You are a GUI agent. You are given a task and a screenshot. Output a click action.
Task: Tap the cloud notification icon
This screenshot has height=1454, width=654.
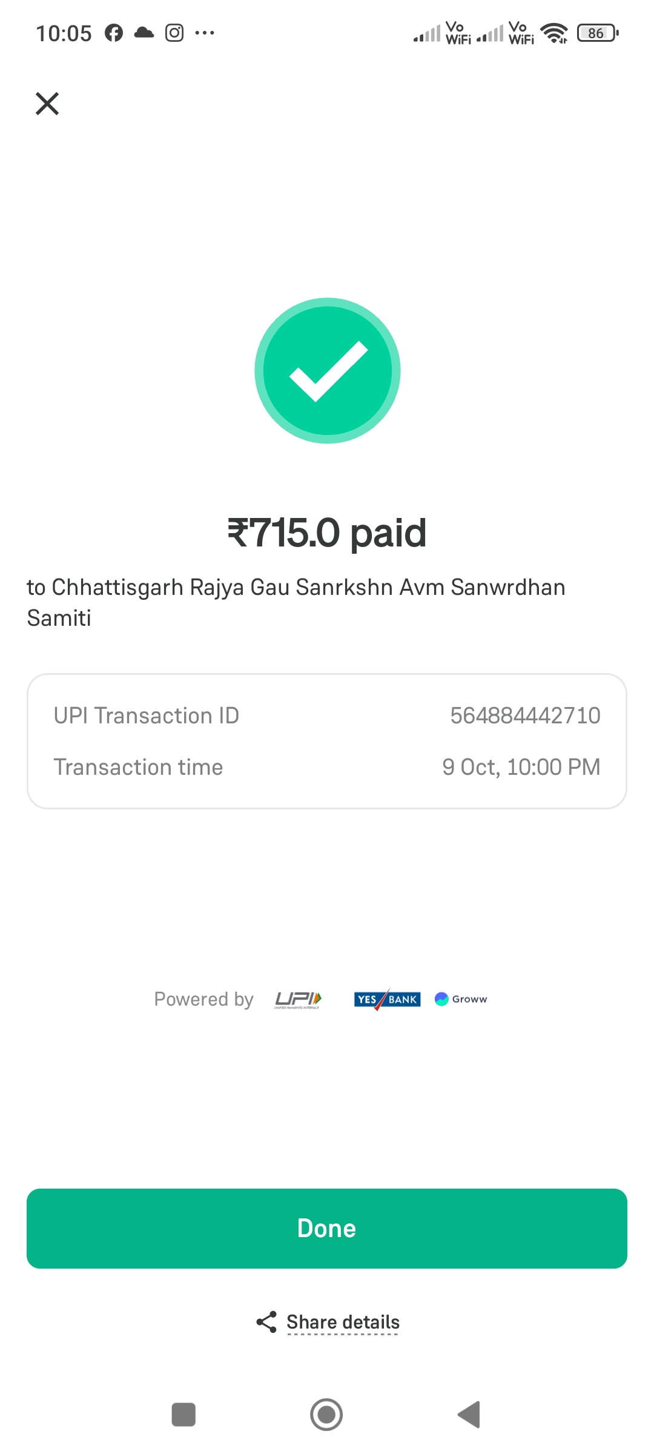(x=144, y=33)
